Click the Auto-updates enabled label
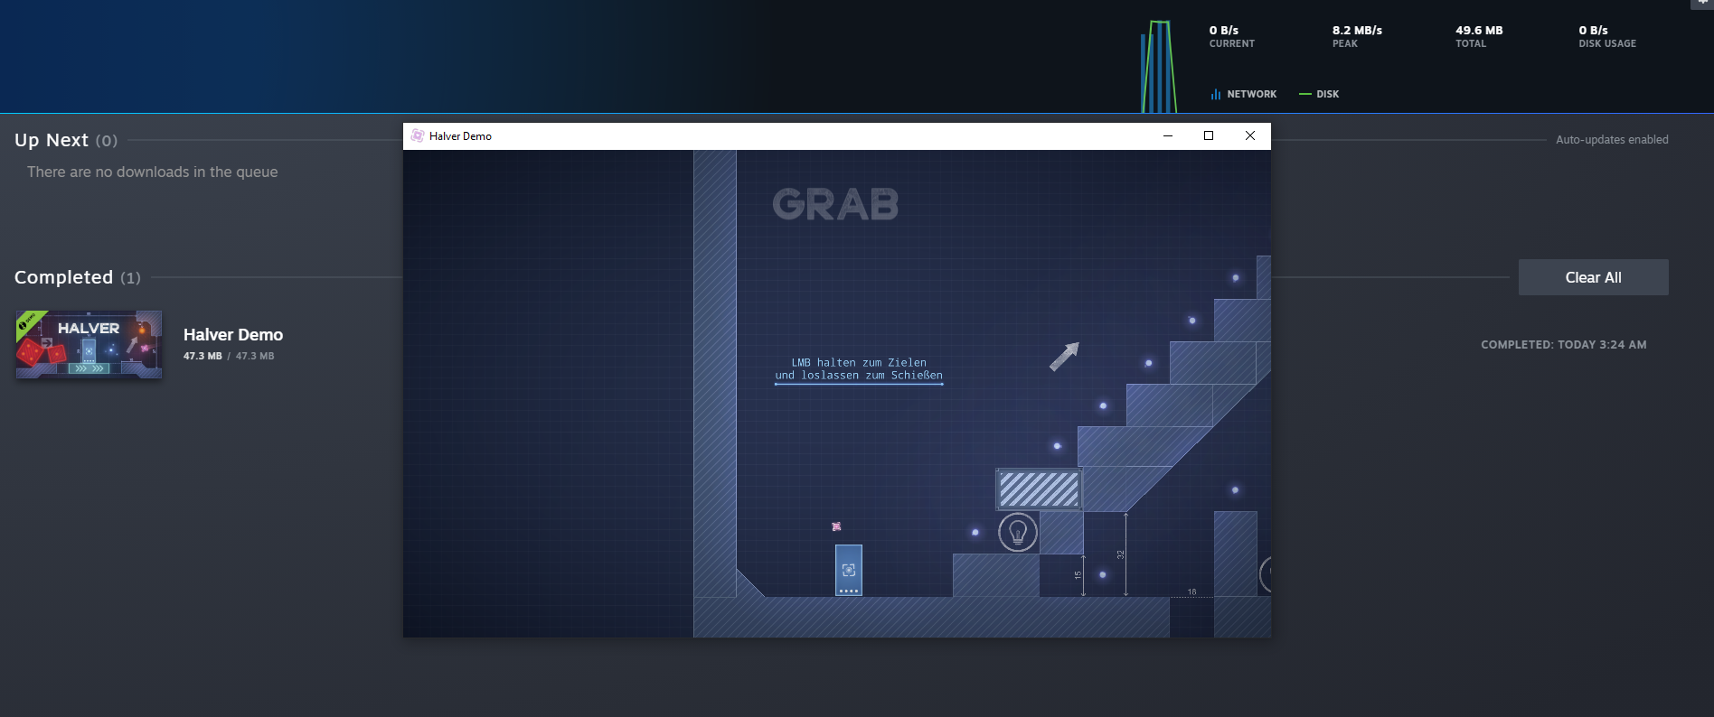This screenshot has height=717, width=1714. [1612, 140]
